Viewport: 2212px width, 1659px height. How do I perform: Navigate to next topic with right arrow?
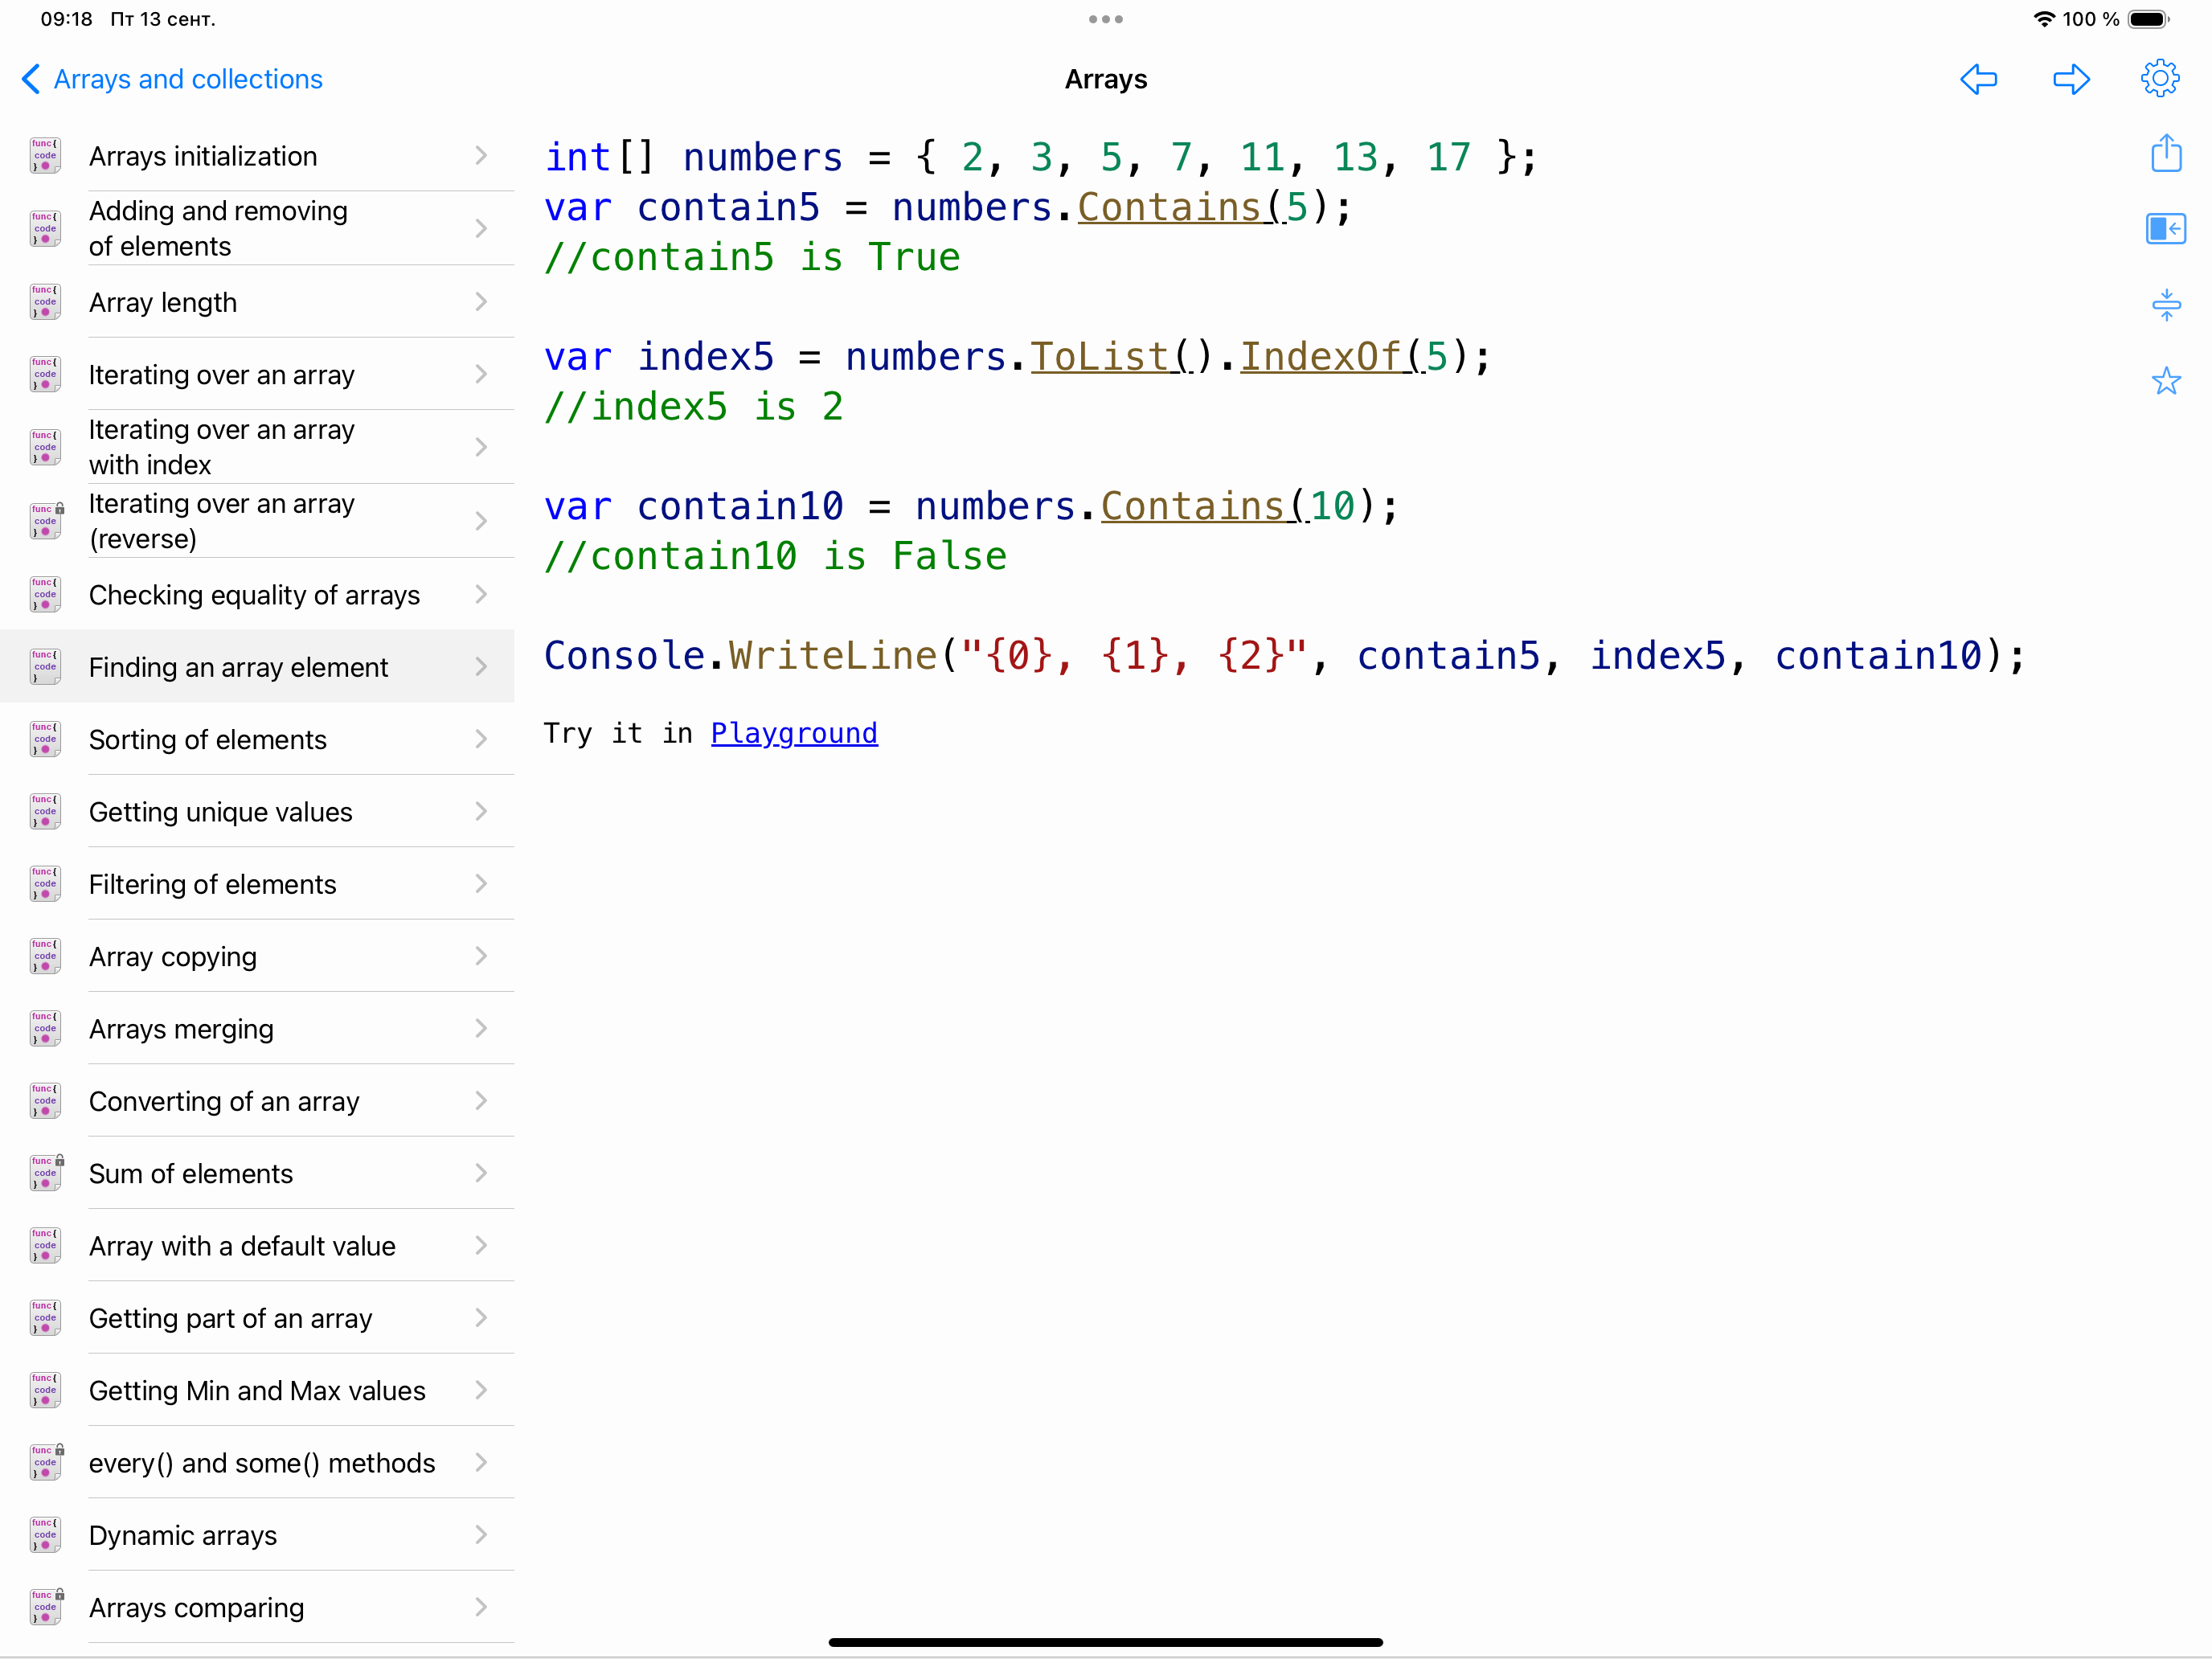[x=2071, y=79]
